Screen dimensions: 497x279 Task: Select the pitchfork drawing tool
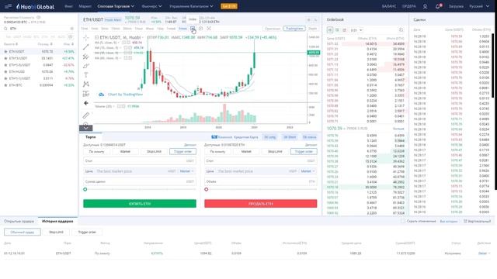pyautogui.click(x=86, y=57)
